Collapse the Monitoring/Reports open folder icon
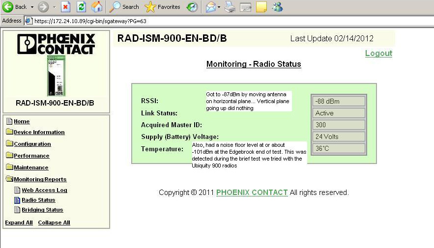434x248 pixels. (9, 179)
